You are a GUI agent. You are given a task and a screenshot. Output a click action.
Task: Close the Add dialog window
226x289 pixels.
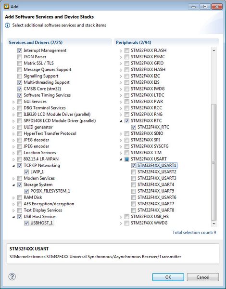tap(216, 7)
